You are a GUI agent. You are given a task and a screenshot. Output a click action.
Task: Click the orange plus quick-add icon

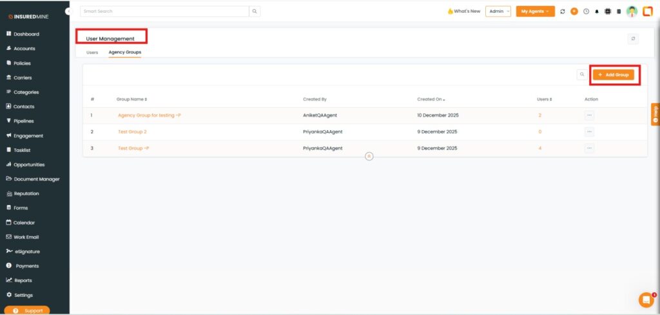pos(574,12)
